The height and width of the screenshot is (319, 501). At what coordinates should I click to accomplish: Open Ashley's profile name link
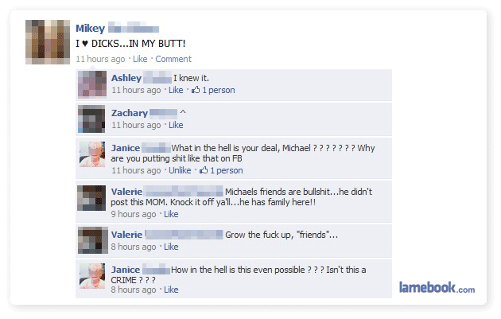pyautogui.click(x=126, y=78)
